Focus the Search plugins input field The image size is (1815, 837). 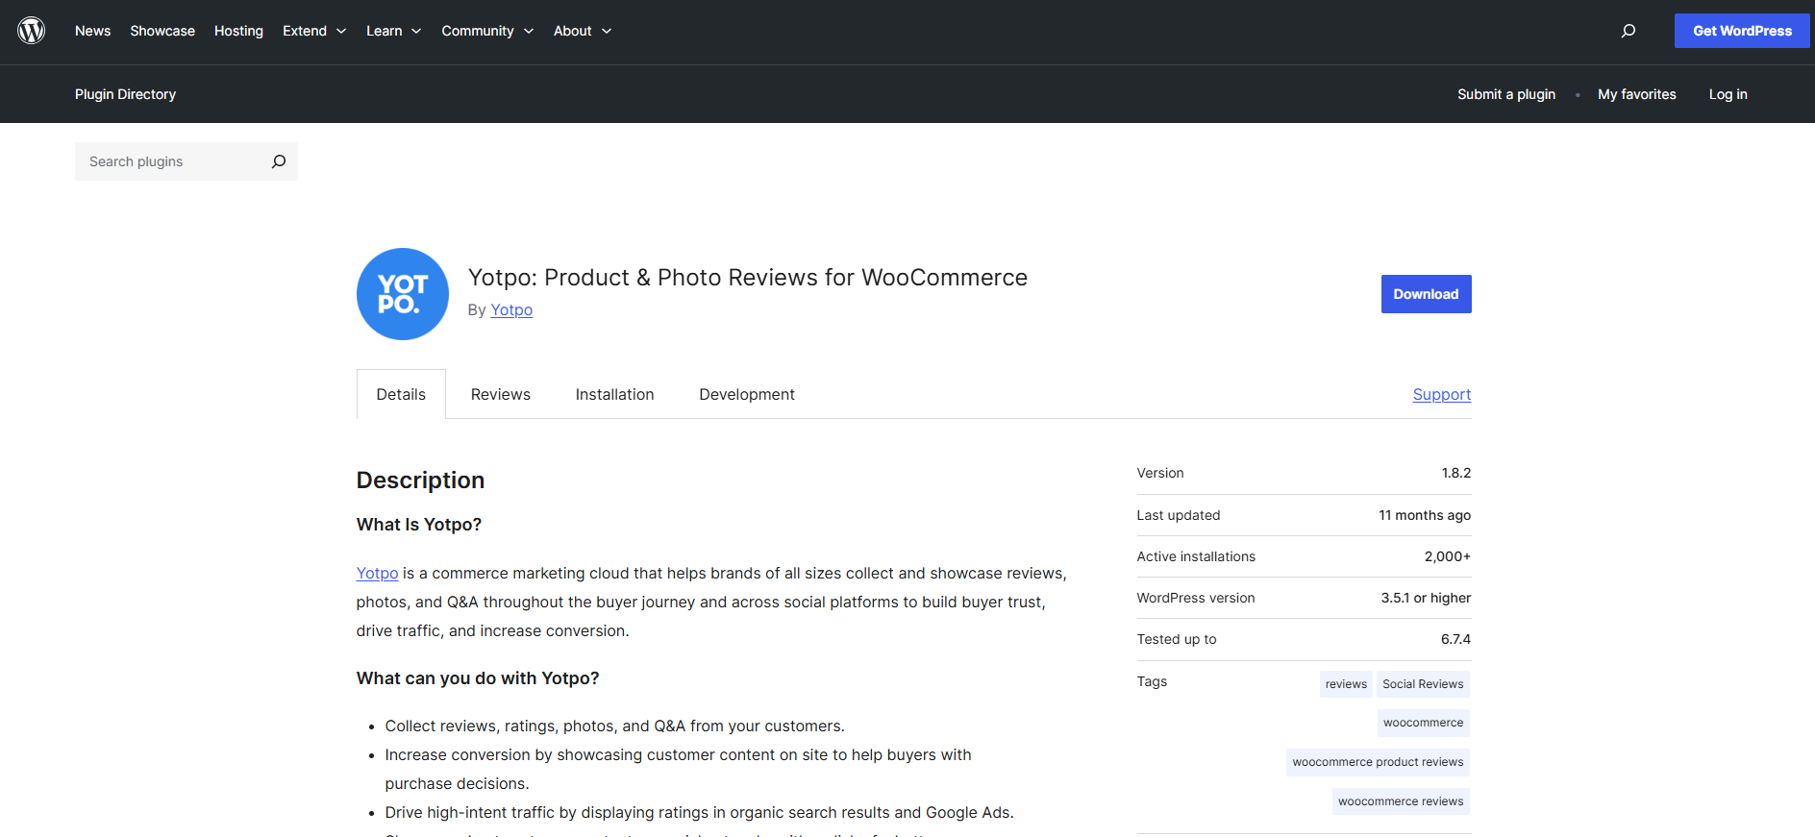[173, 161]
